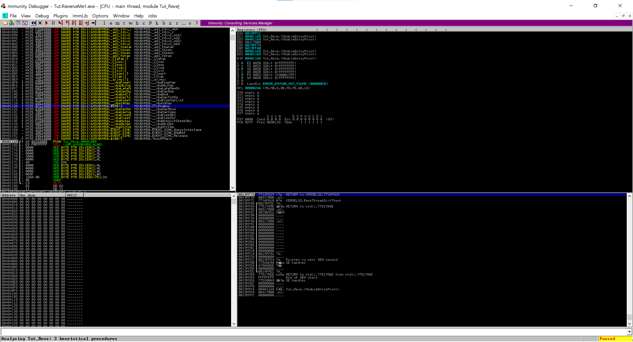The width and height of the screenshot is (633, 342).
Task: Open Memory map with 'm' button
Action: (x=117, y=23)
